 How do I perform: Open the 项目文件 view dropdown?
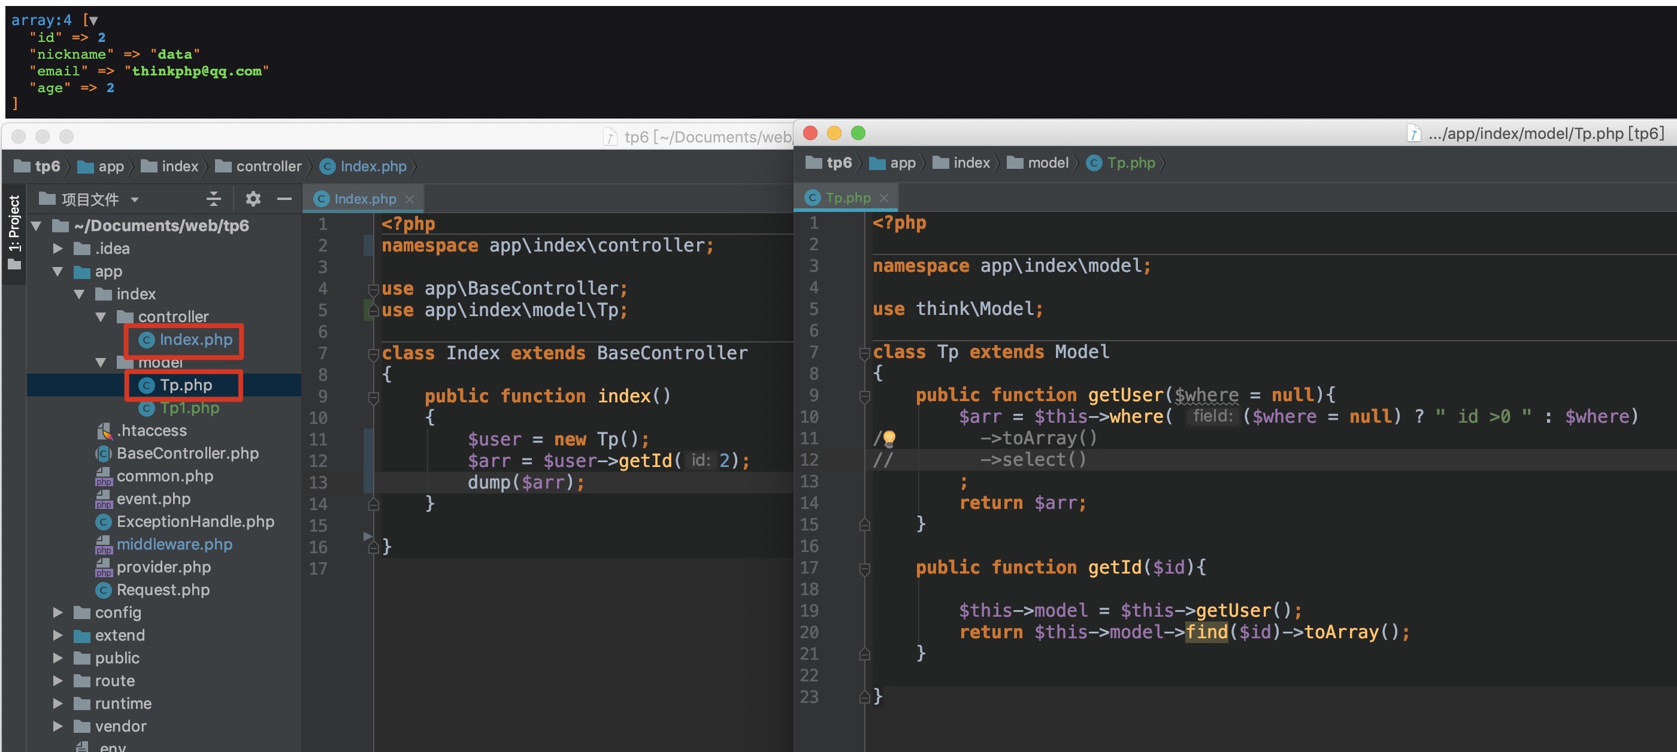click(x=135, y=200)
